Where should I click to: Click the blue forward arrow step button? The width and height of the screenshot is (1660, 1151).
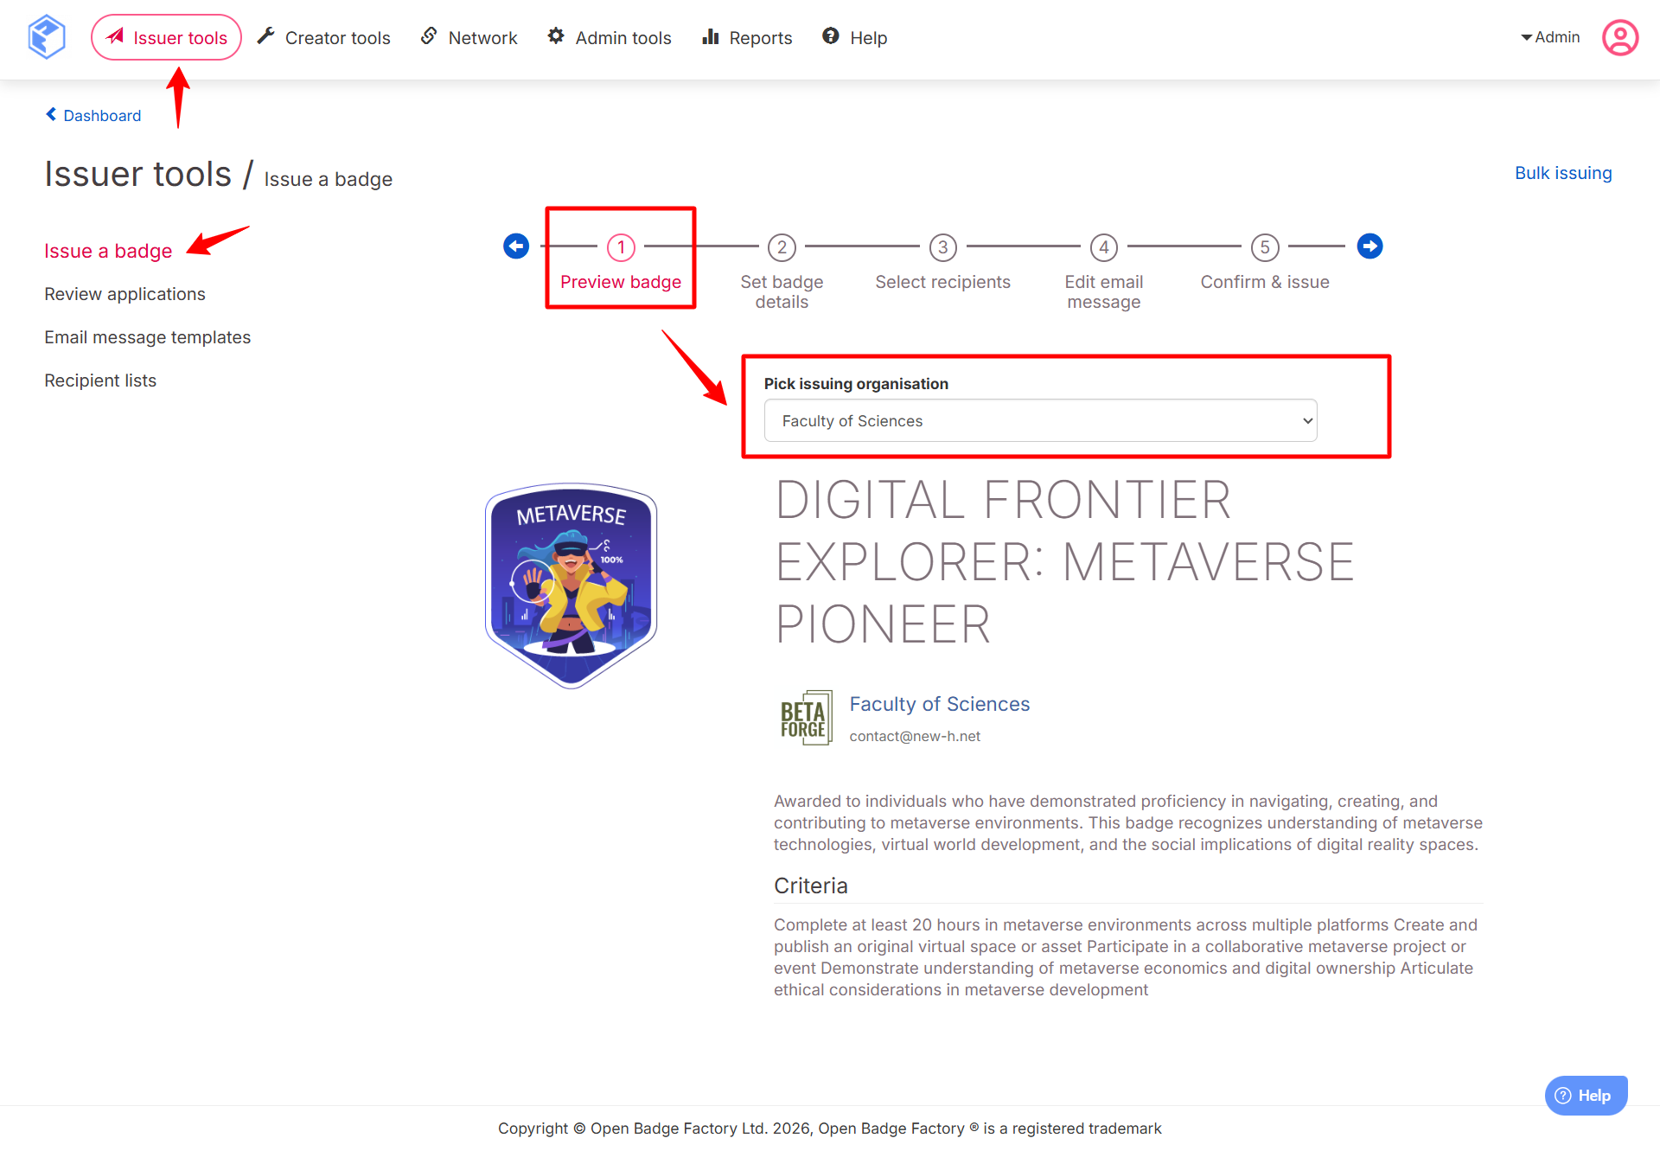(x=1369, y=246)
